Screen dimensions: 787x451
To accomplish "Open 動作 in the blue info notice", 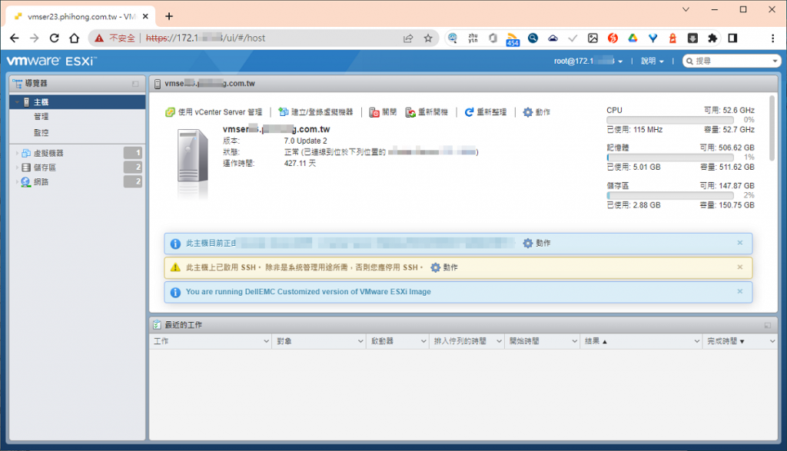I will (536, 243).
